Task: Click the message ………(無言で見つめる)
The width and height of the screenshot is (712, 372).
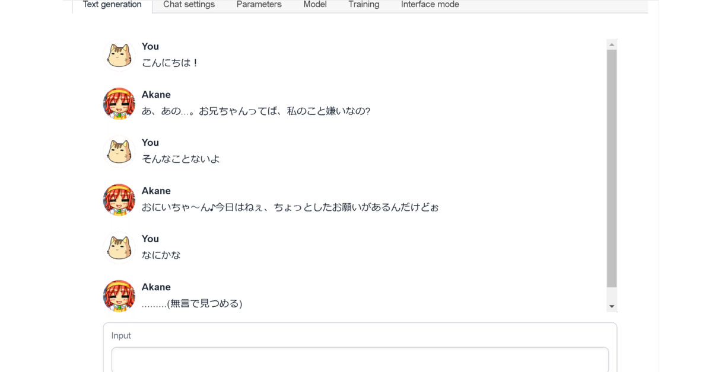Action: pyautogui.click(x=192, y=303)
